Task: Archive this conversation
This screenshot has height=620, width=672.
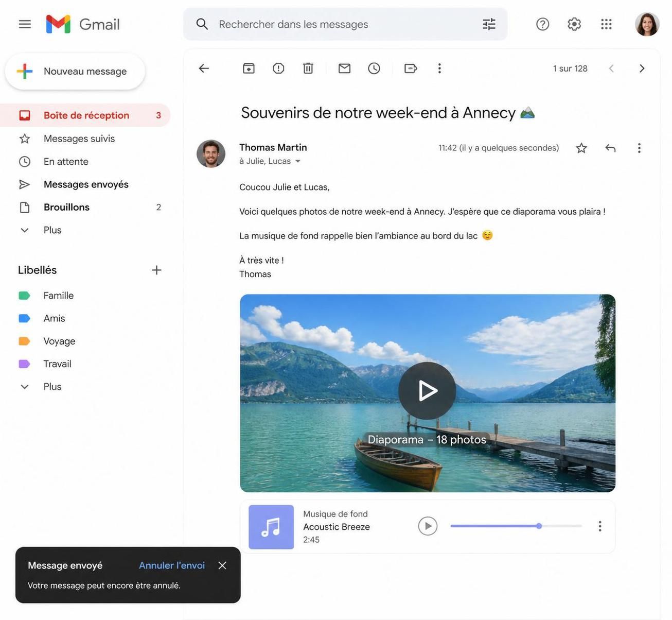Action: click(249, 68)
